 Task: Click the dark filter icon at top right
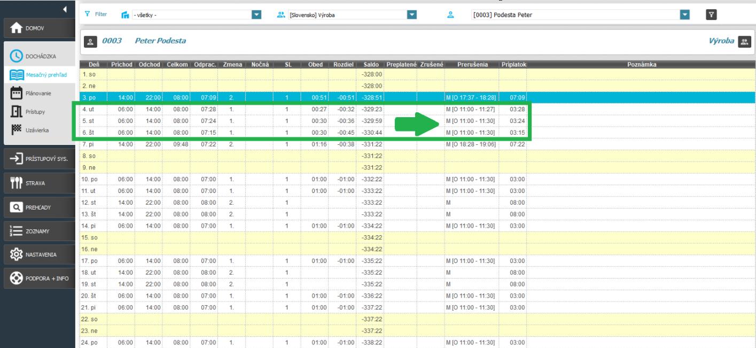(x=711, y=15)
